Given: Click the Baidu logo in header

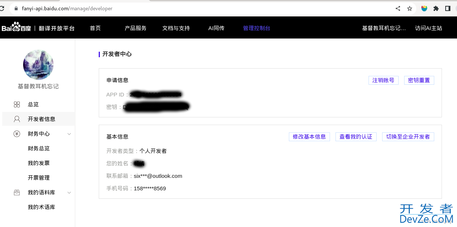Looking at the screenshot, I should click(x=16, y=28).
